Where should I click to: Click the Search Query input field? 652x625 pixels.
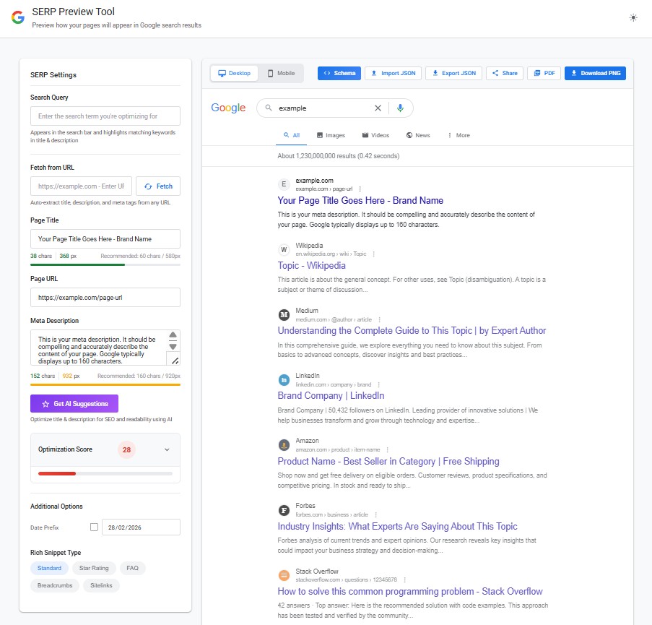105,116
